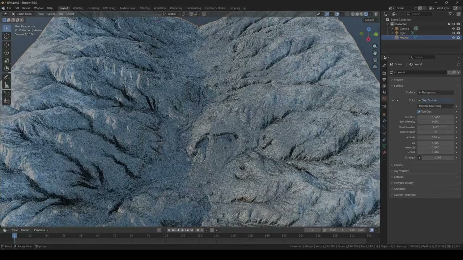Click the Blender logo menu icon
Viewport: 463px width, 260px height.
[3, 8]
